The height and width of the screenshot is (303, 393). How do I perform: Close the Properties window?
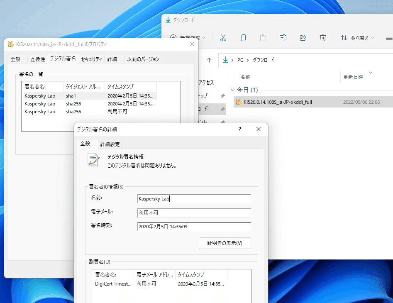click(192, 44)
